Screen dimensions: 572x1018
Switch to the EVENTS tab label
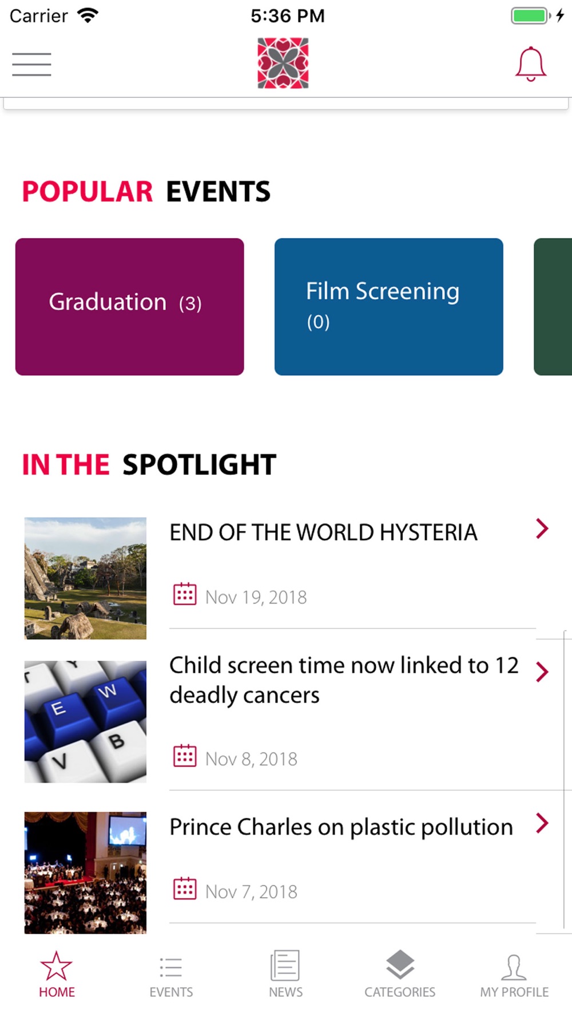coord(171,992)
